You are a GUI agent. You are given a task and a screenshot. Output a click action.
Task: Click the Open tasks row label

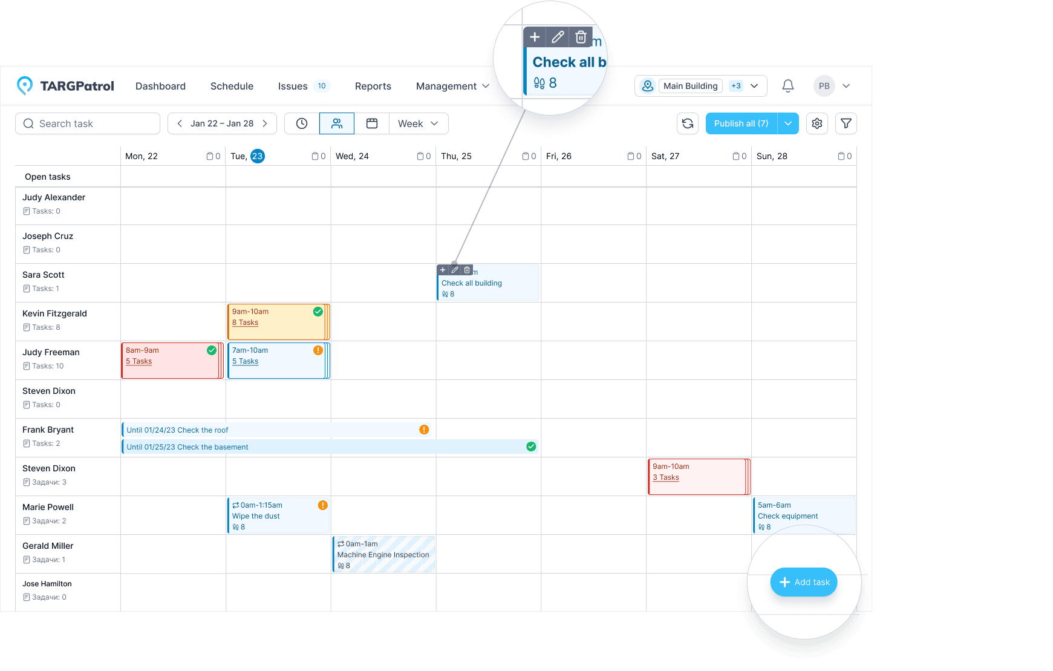click(48, 177)
